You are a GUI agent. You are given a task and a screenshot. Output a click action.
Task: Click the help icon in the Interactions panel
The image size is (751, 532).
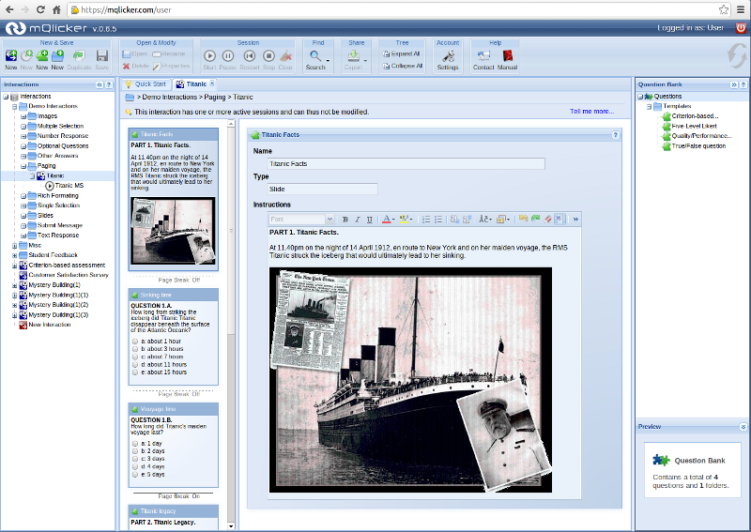[109, 84]
